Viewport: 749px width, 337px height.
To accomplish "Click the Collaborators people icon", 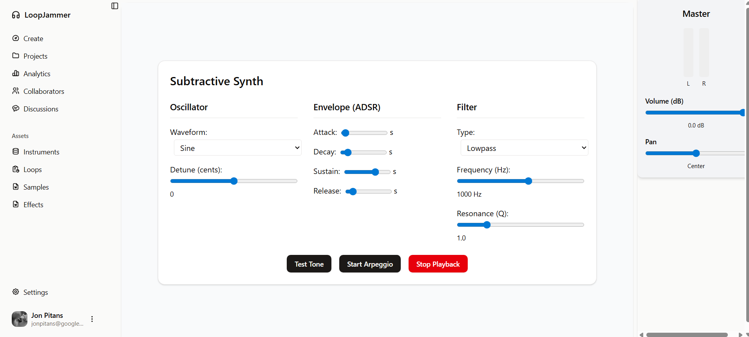I will pyautogui.click(x=16, y=91).
